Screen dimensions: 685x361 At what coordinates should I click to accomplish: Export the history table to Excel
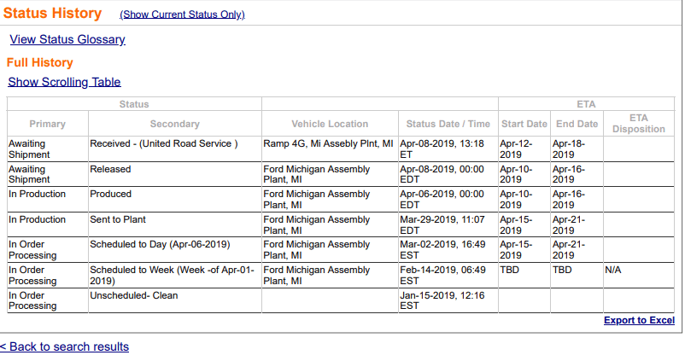click(639, 320)
